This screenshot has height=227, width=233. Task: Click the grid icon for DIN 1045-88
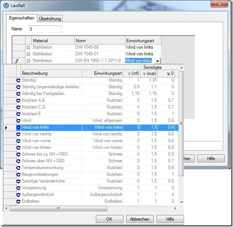28,47
